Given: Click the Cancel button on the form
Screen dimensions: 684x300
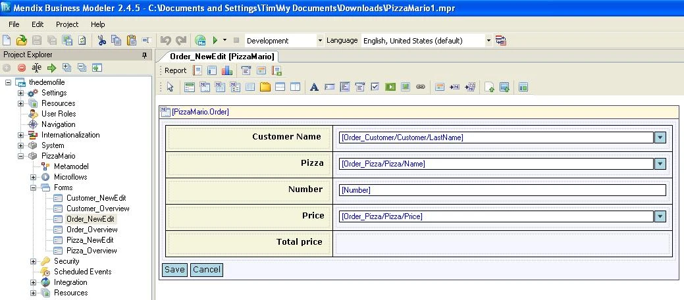Looking at the screenshot, I should (206, 269).
